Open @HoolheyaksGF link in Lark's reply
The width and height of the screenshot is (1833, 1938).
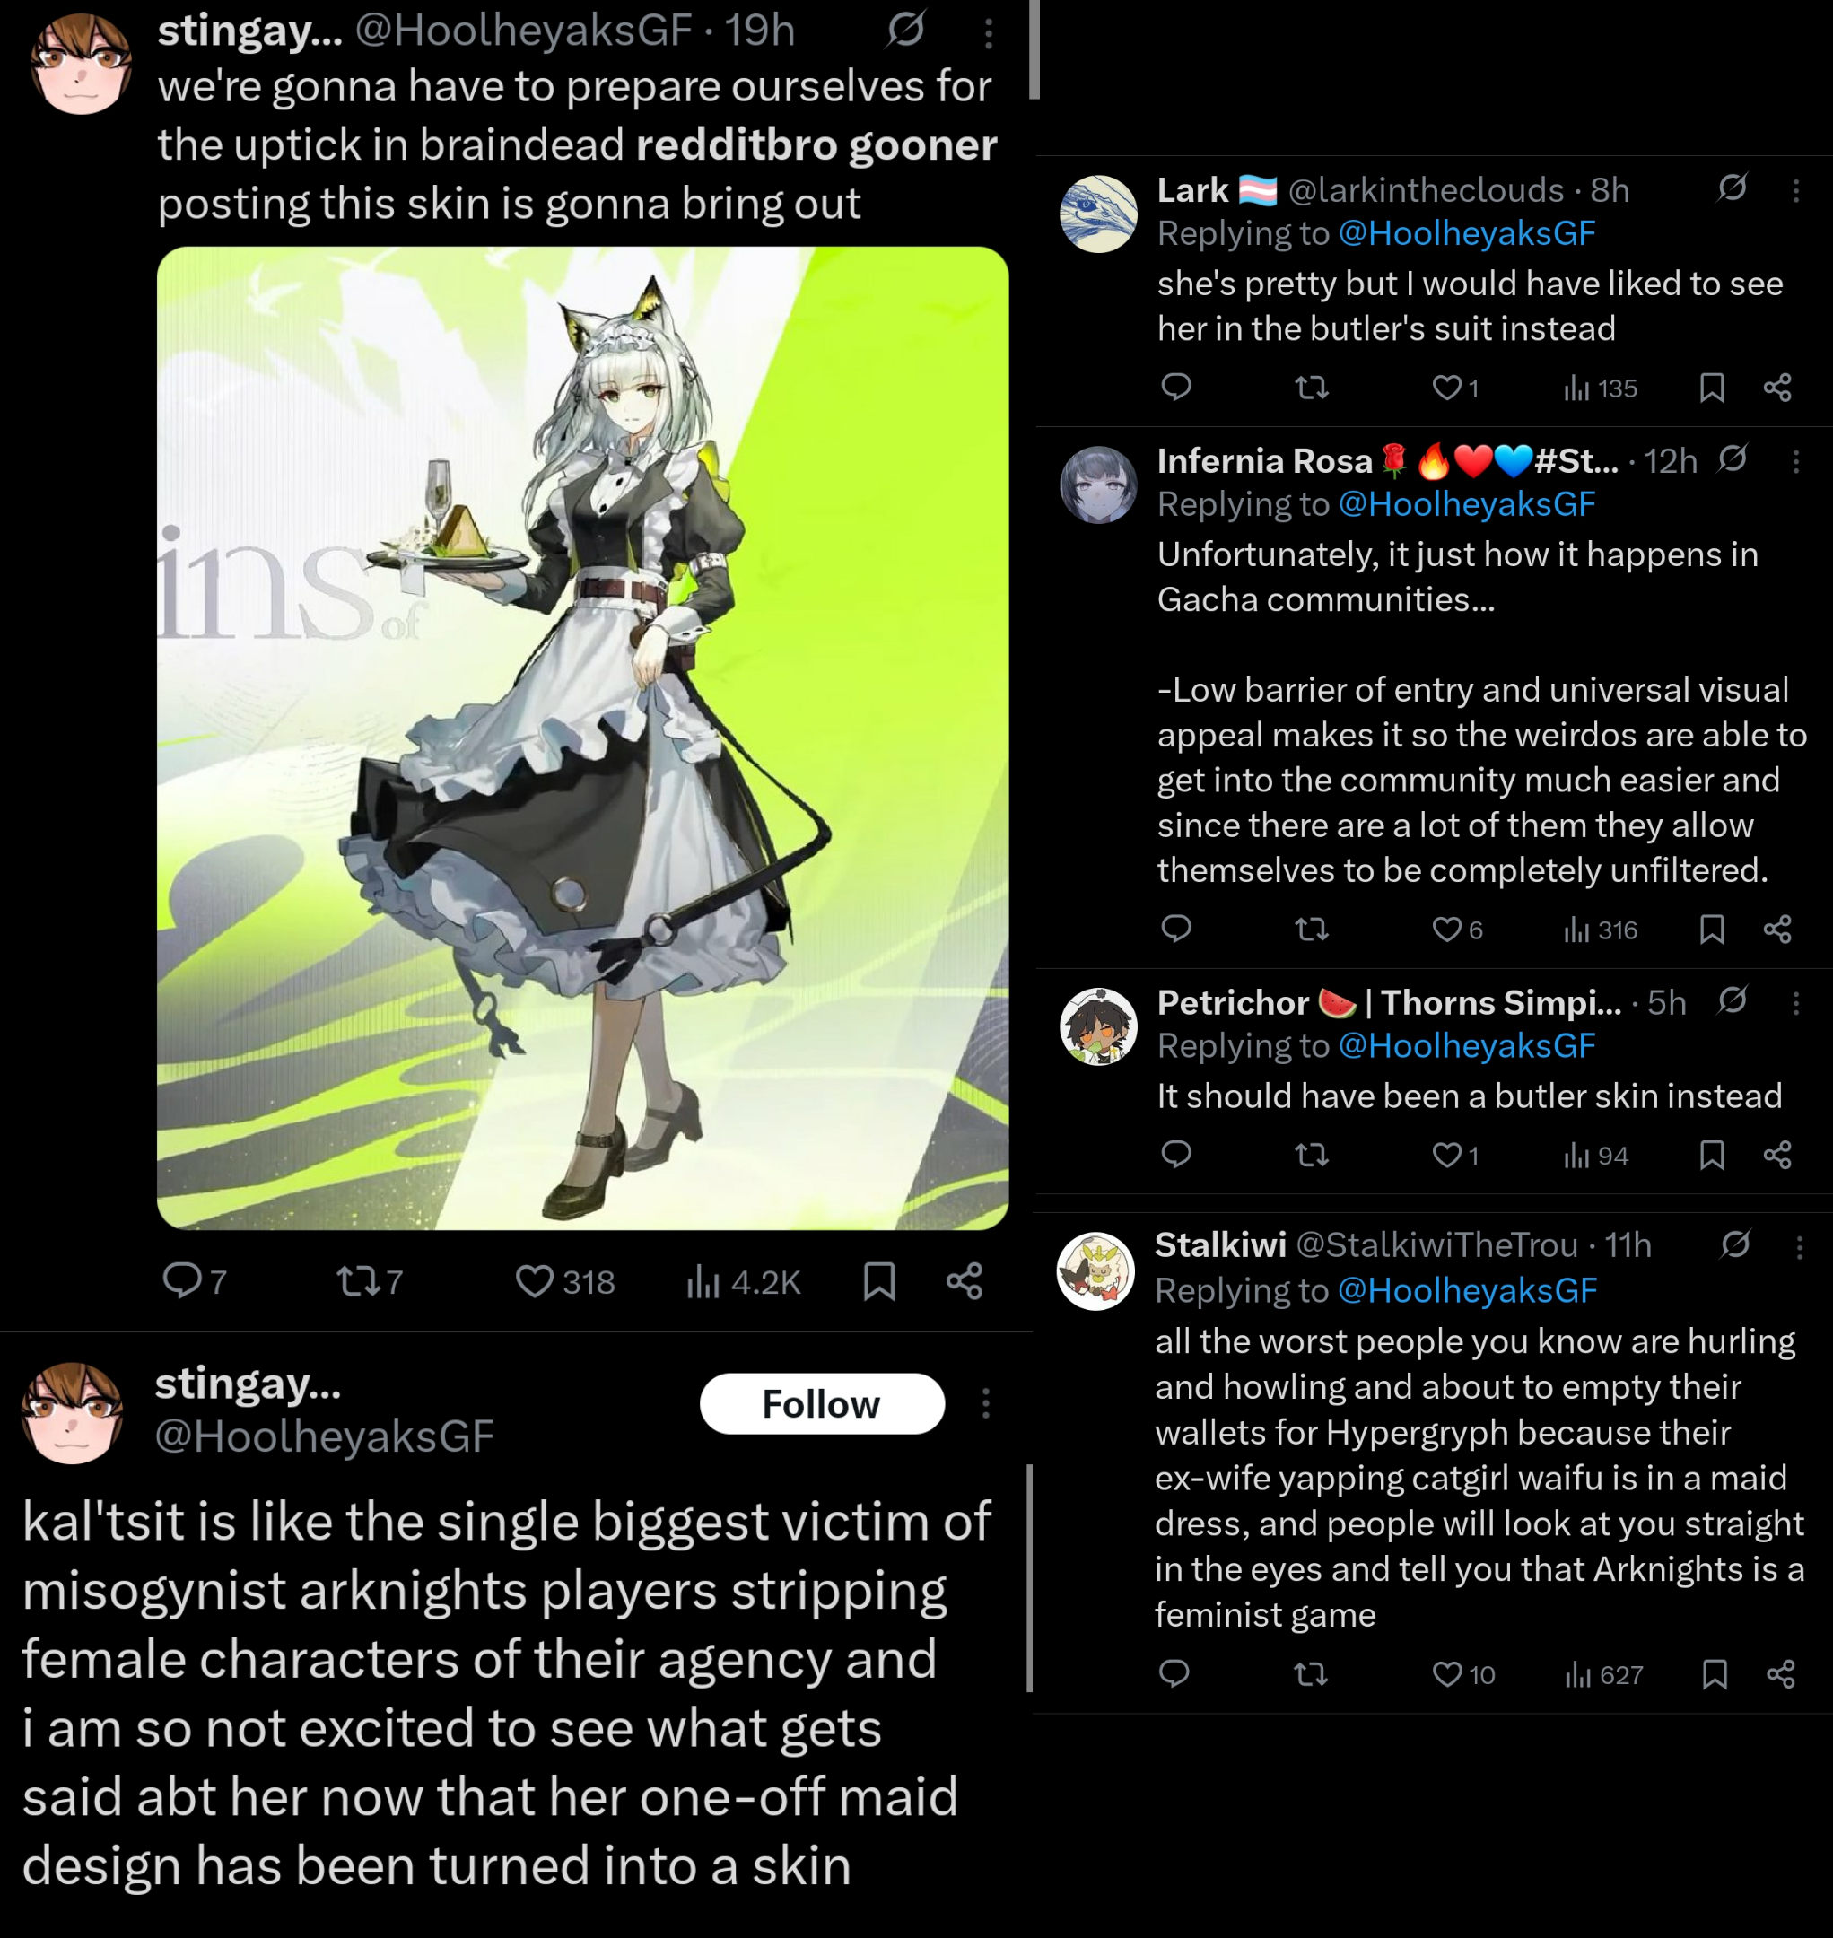[x=1467, y=233]
